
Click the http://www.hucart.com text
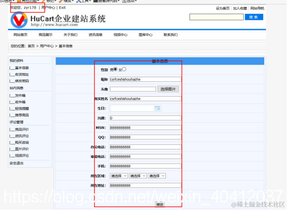[x=54, y=25]
